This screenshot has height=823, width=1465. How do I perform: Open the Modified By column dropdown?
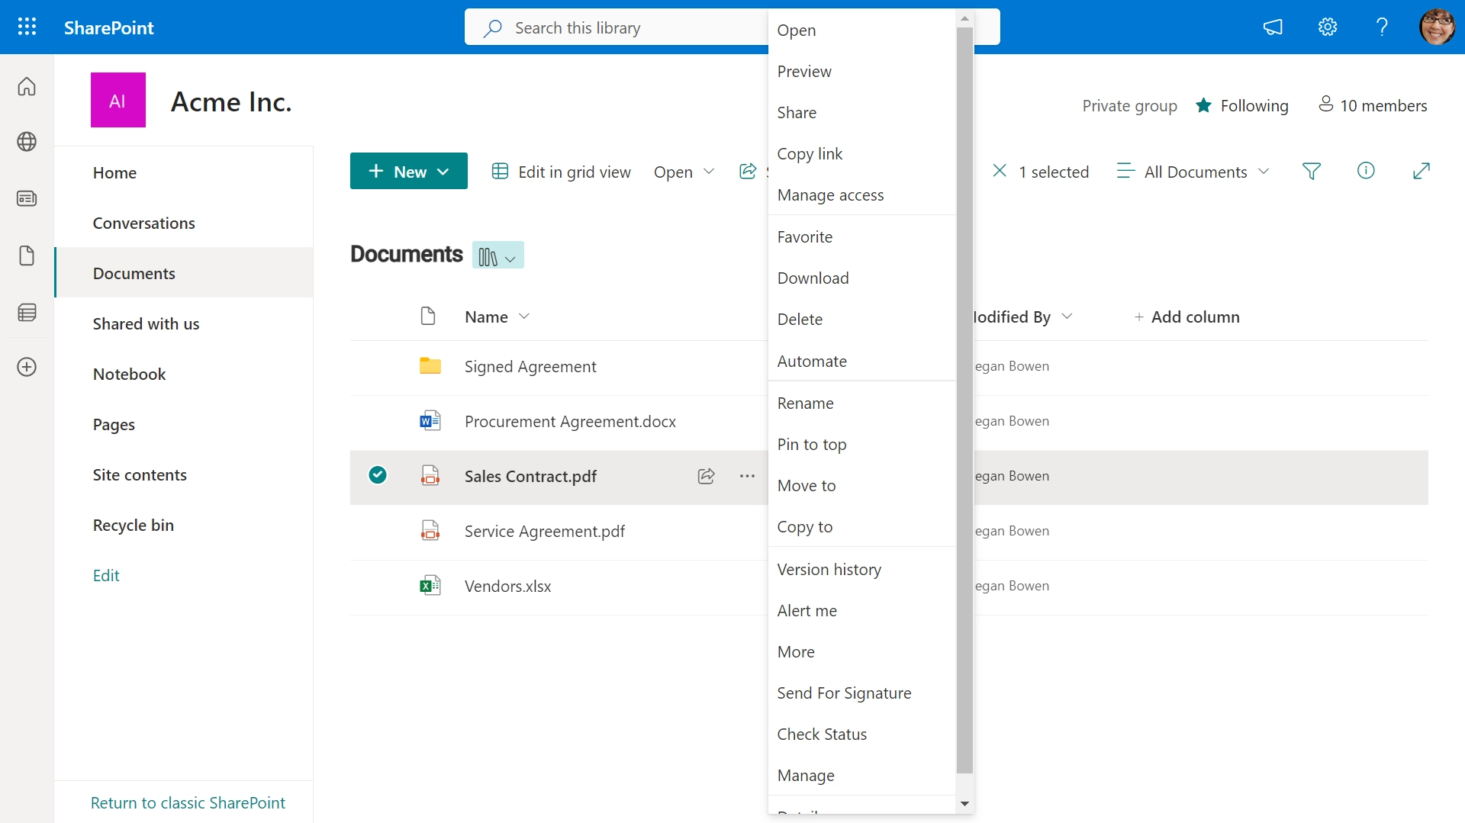pos(1067,317)
